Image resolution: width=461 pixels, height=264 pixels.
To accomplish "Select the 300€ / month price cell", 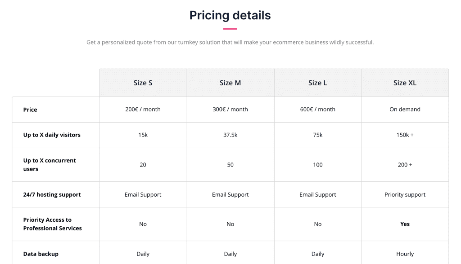I will pyautogui.click(x=230, y=110).
